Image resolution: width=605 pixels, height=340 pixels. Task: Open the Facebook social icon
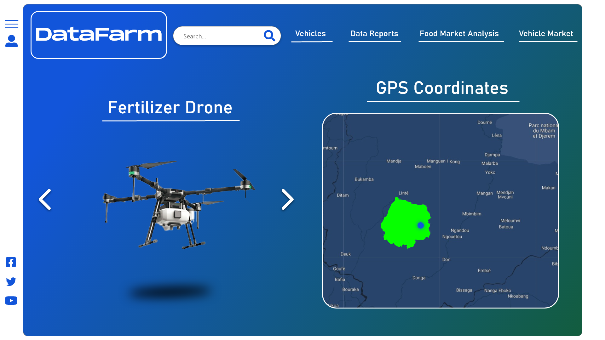(x=11, y=262)
